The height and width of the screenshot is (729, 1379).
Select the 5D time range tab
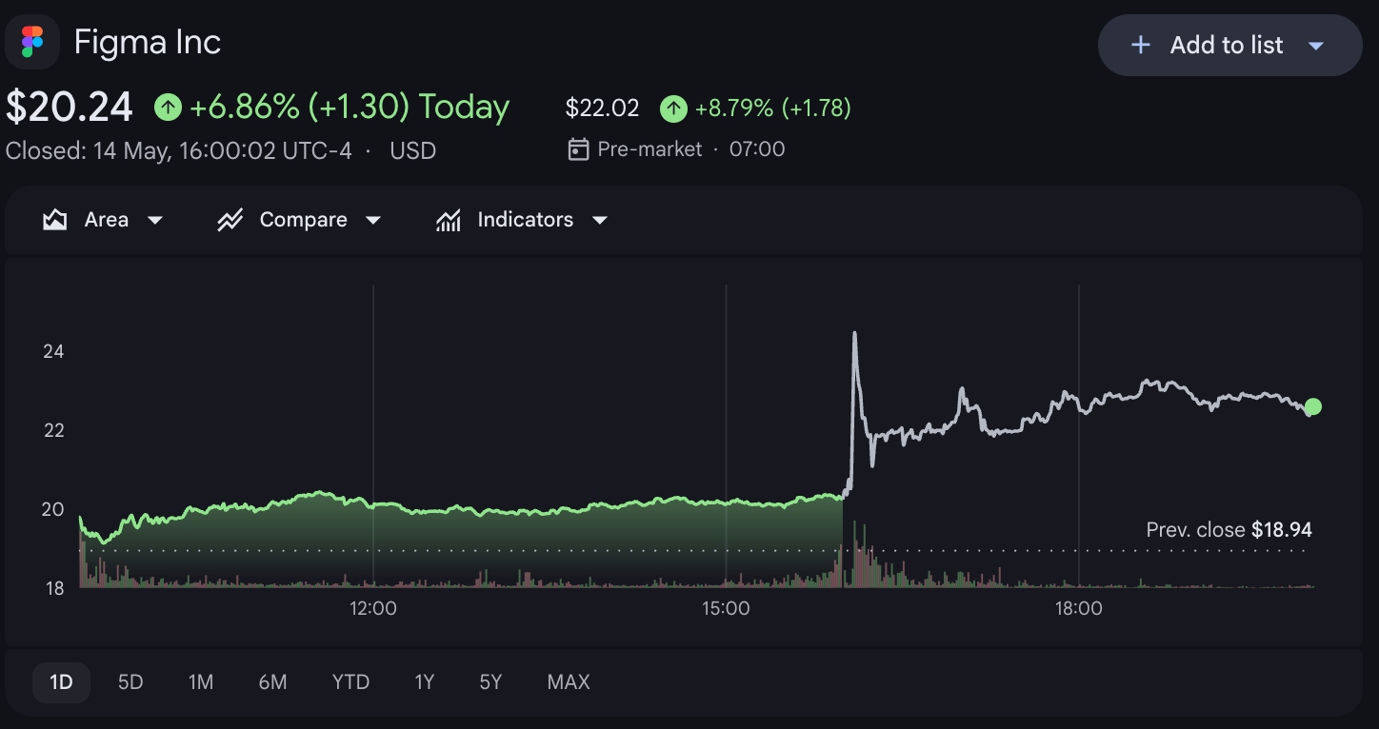point(130,682)
